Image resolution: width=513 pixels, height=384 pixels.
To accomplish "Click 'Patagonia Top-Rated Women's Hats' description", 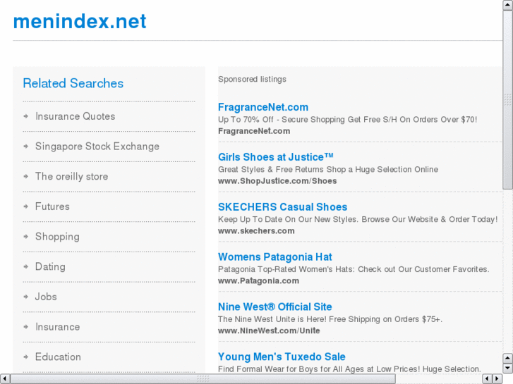I will (354, 269).
